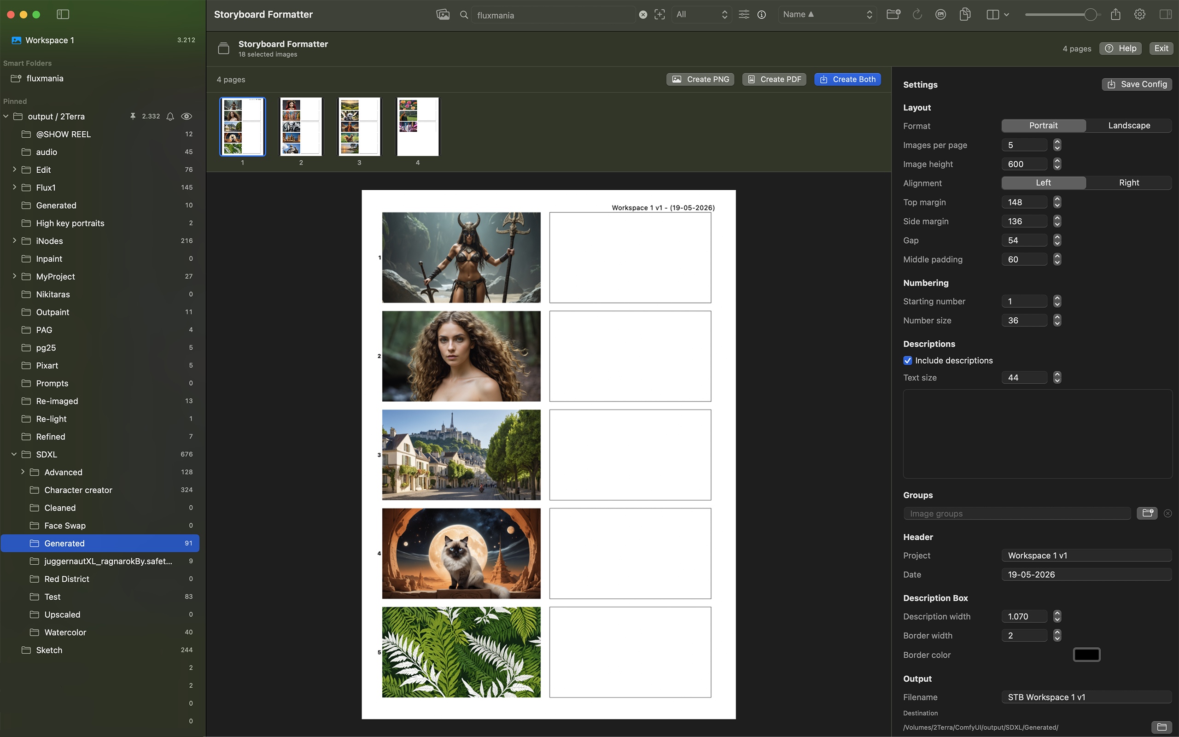The width and height of the screenshot is (1179, 737).
Task: Open the Name sort dropdown
Action: click(x=827, y=15)
